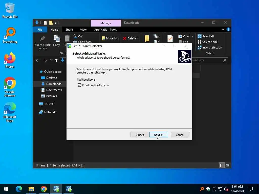
Task: Select the Manage contextual tab
Action: point(106,23)
